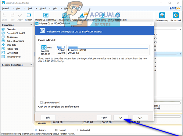
Task: Open the Backup tool
Action: (176, 17)
